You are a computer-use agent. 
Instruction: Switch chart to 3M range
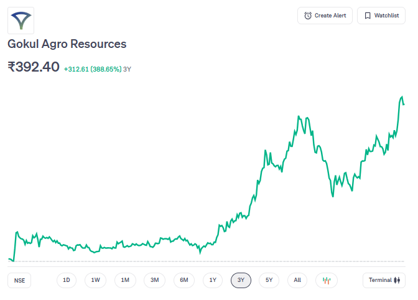coord(155,280)
